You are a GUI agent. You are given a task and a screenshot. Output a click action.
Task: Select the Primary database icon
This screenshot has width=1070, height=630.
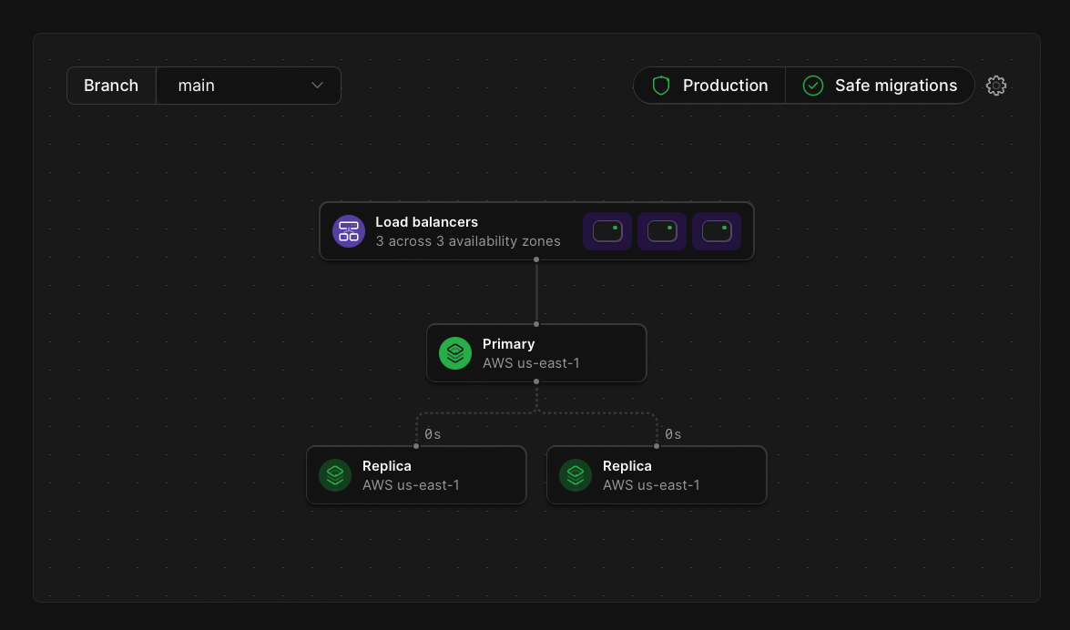tap(455, 353)
